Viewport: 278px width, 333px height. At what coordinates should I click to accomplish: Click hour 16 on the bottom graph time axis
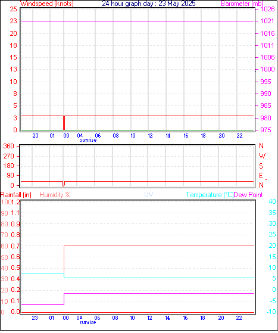185,318
